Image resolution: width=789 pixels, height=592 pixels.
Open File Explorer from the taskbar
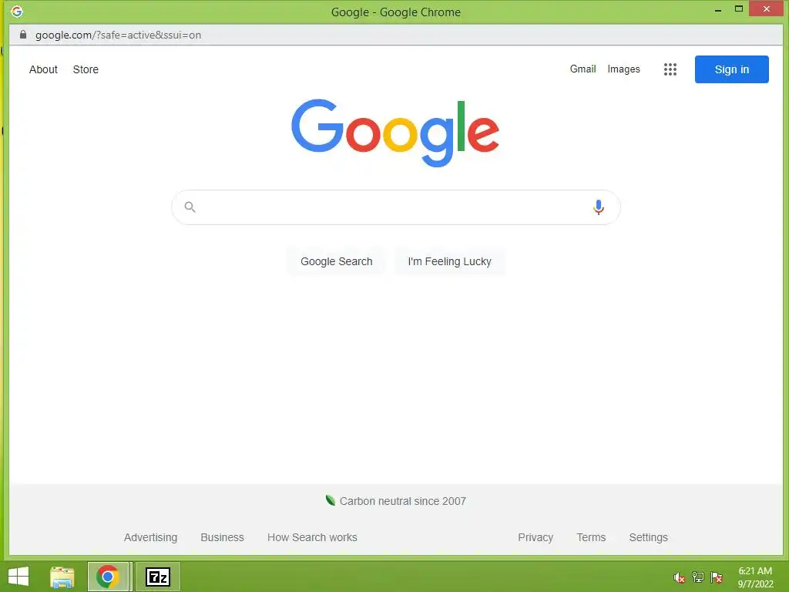pyautogui.click(x=62, y=577)
